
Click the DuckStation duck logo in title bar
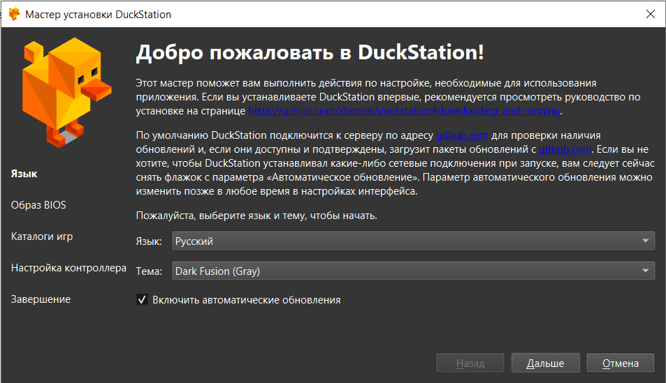(x=14, y=14)
